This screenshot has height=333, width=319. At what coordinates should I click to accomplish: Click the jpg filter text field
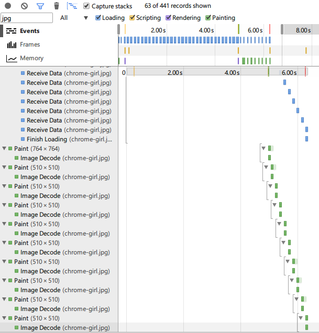point(27,18)
